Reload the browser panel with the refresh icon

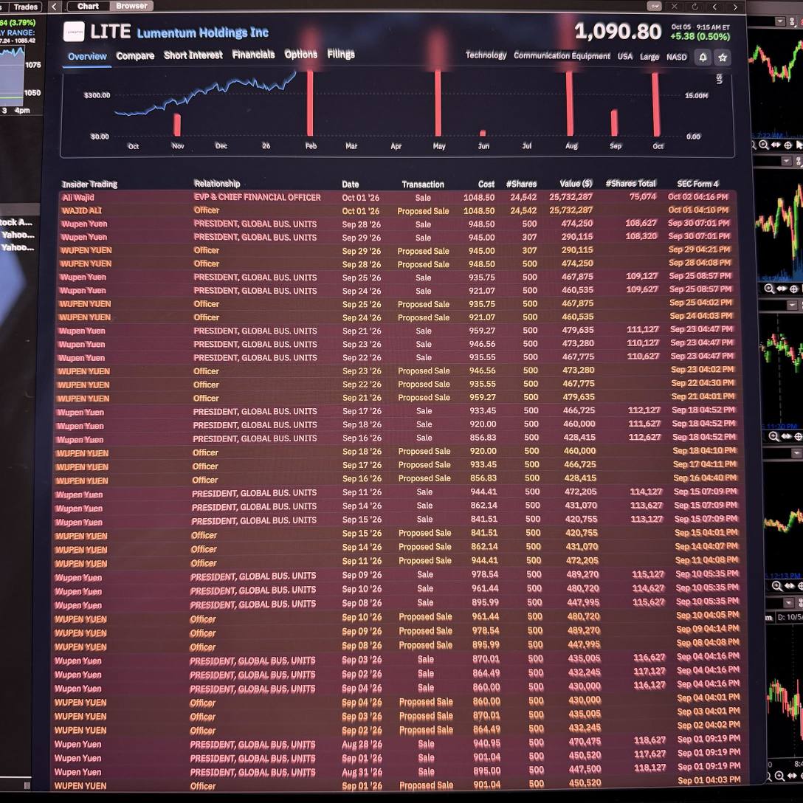click(x=695, y=7)
